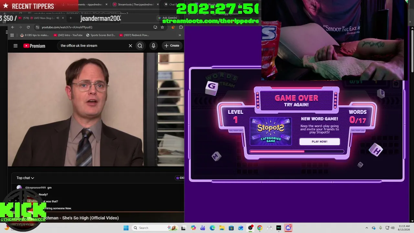The height and width of the screenshot is (233, 414).
Task: View site information for youtube.com
Action: (38, 27)
